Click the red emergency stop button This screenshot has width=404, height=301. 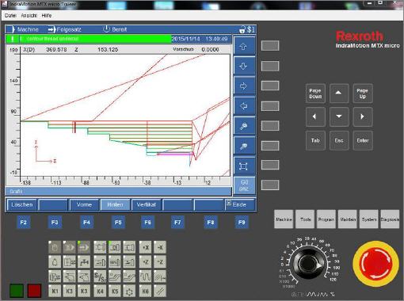[x=376, y=264]
